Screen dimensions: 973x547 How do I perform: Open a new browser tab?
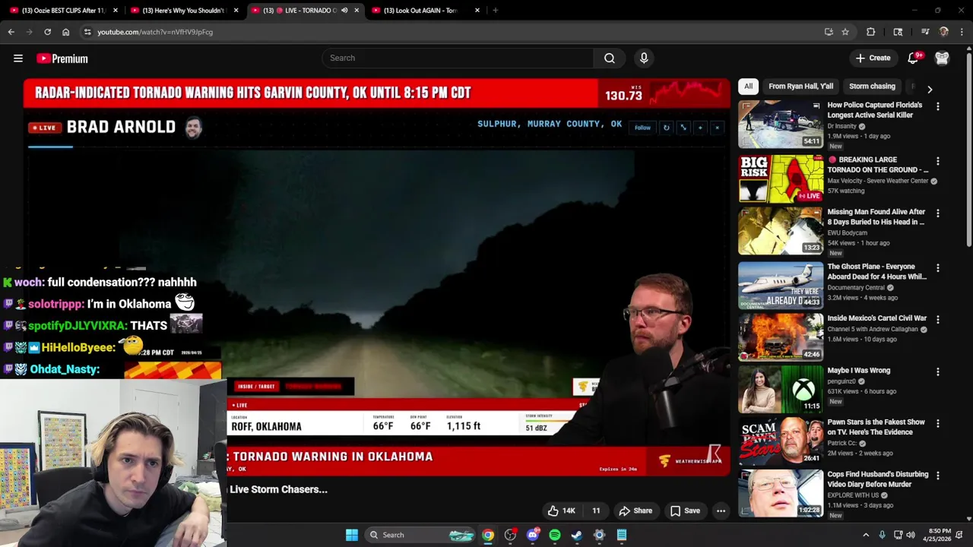(495, 11)
